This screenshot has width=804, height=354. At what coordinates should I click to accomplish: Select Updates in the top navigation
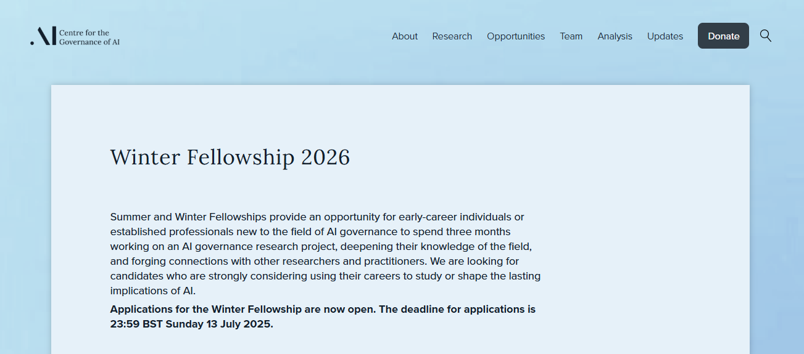coord(665,36)
